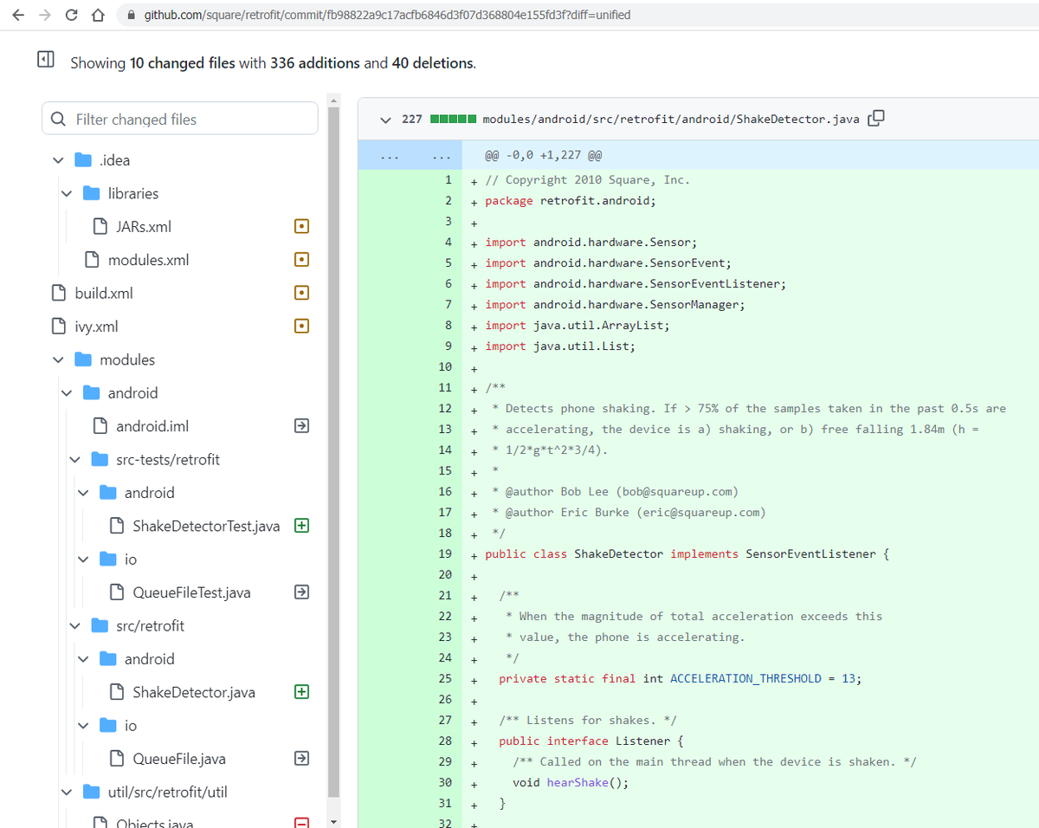Open modules.xml in file tree
Viewport: 1039px width, 828px height.
coord(149,260)
